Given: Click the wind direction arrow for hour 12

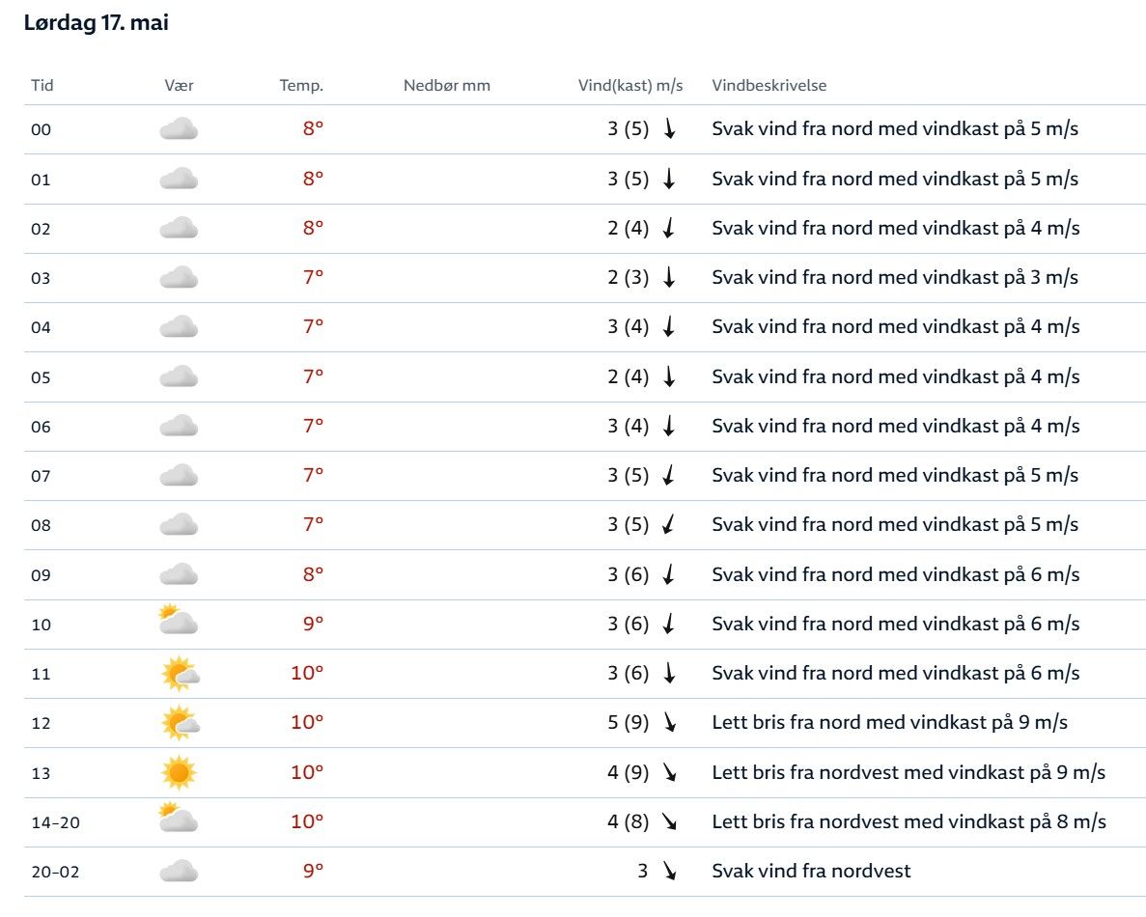Looking at the screenshot, I should [x=669, y=723].
